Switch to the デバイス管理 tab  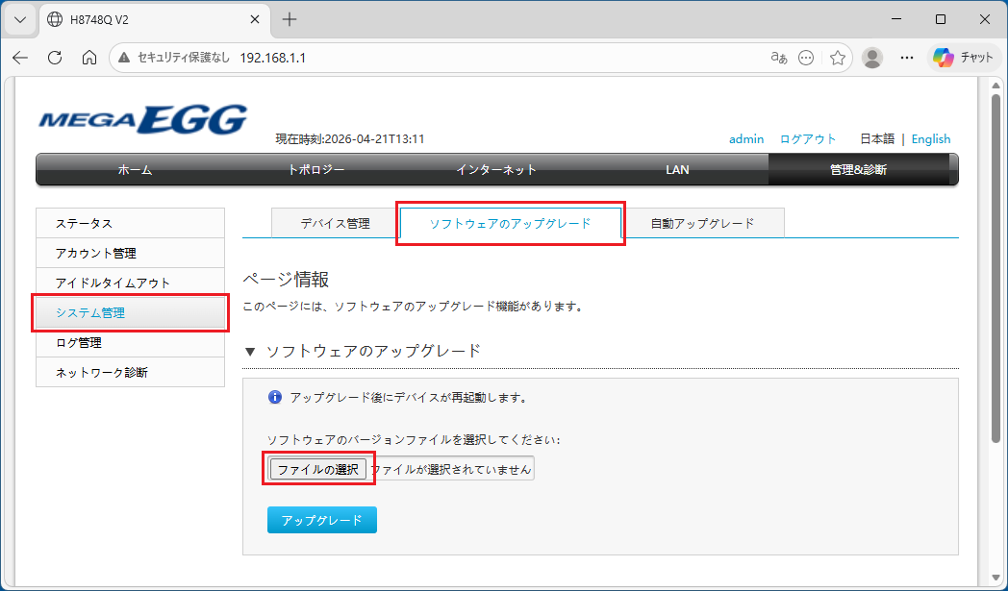(x=335, y=223)
